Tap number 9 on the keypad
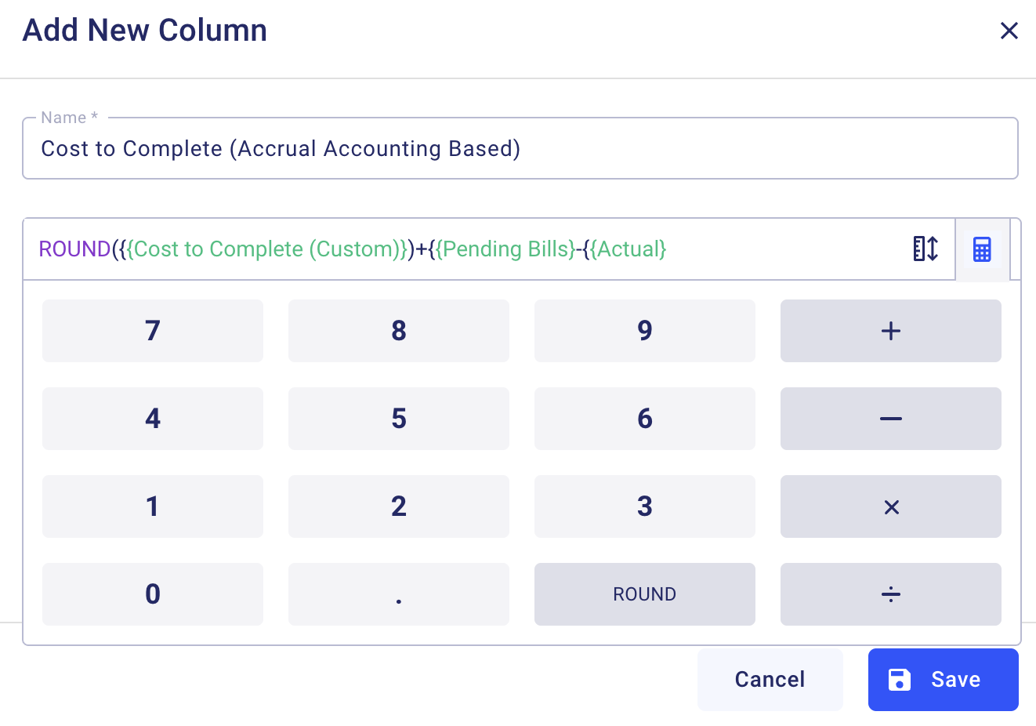The image size is (1036, 726). (644, 331)
